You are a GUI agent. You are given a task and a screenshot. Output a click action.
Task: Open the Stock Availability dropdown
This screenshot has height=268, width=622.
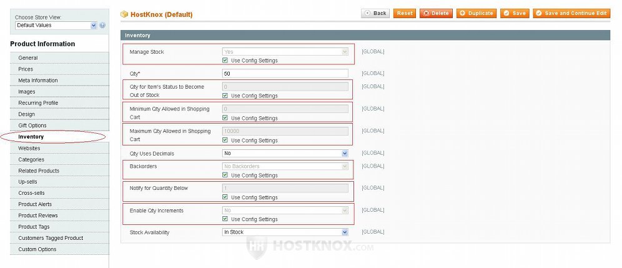pyautogui.click(x=285, y=232)
